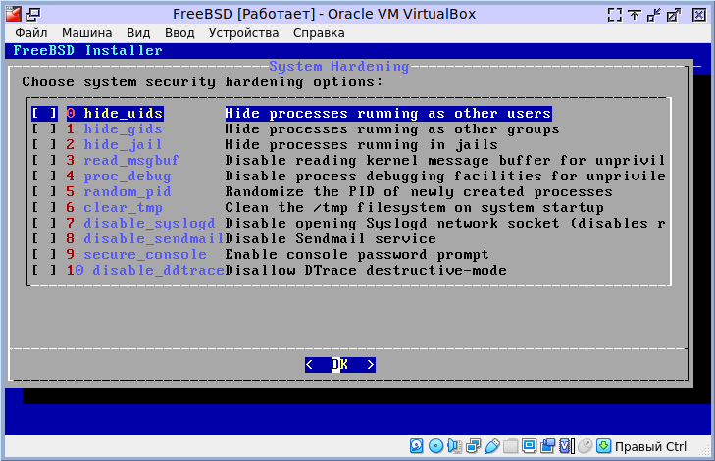Open the Ввод menu

[x=179, y=33]
